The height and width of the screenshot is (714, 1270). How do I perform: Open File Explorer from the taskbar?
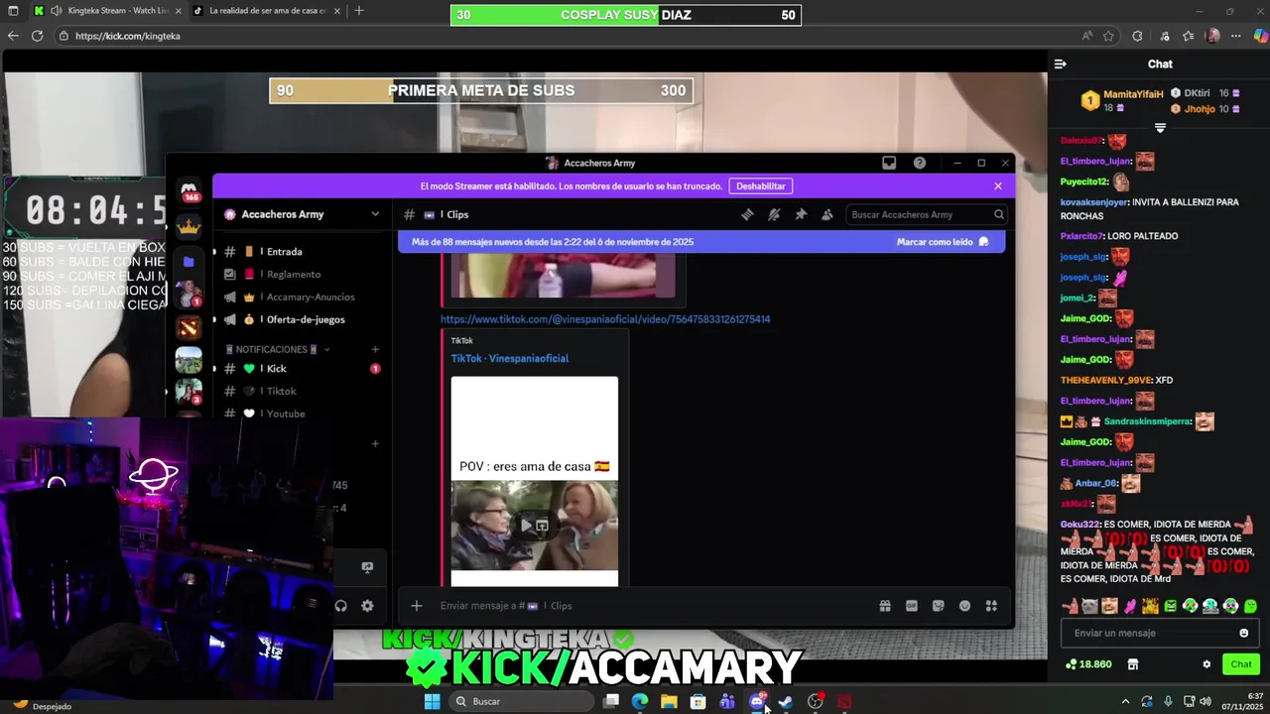click(x=669, y=701)
